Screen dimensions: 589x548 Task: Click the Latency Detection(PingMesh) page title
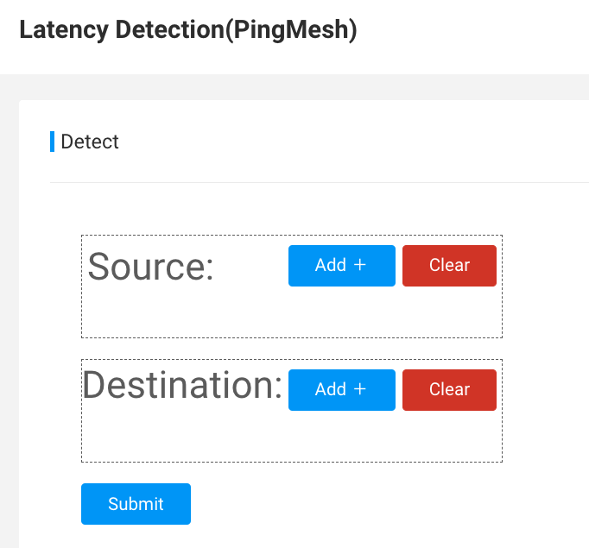(188, 30)
